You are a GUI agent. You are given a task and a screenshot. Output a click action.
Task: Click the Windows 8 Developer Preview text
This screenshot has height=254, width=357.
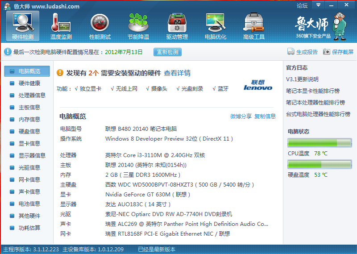coord(169,139)
